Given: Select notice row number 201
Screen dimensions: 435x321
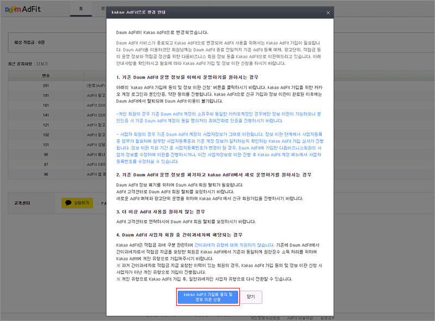Looking at the screenshot, I should click(x=46, y=86).
